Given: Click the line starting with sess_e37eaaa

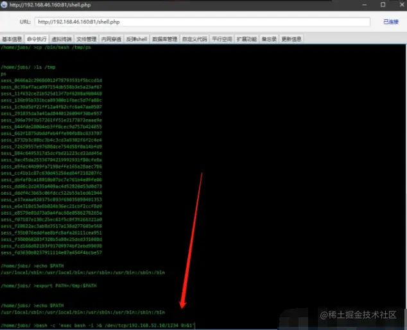Looking at the screenshot, I should click(x=51, y=200).
